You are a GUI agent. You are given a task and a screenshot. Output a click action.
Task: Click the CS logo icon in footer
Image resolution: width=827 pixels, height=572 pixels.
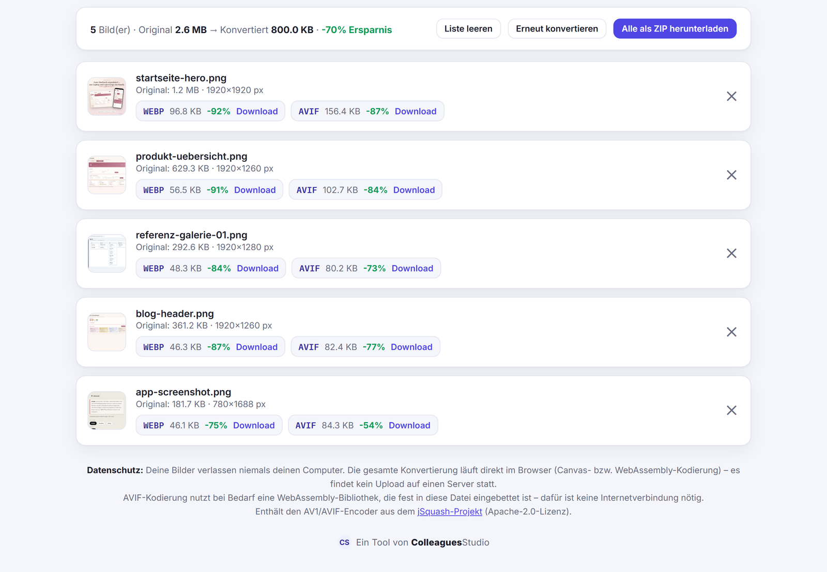pyautogui.click(x=344, y=543)
